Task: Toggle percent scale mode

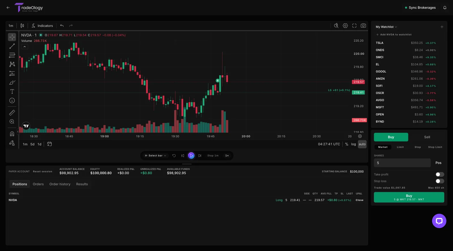Action: (x=347, y=144)
